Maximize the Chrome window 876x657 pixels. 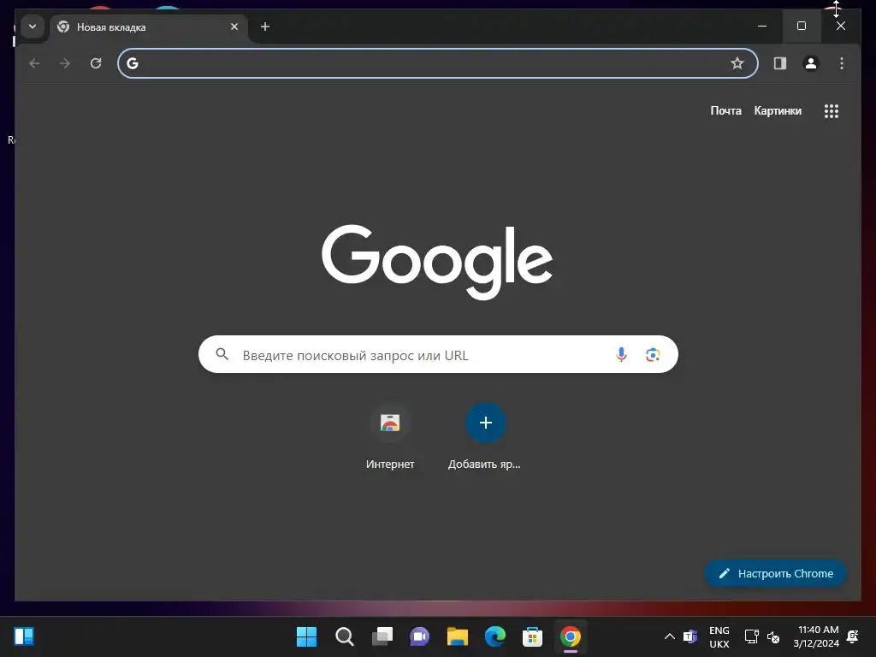801,26
